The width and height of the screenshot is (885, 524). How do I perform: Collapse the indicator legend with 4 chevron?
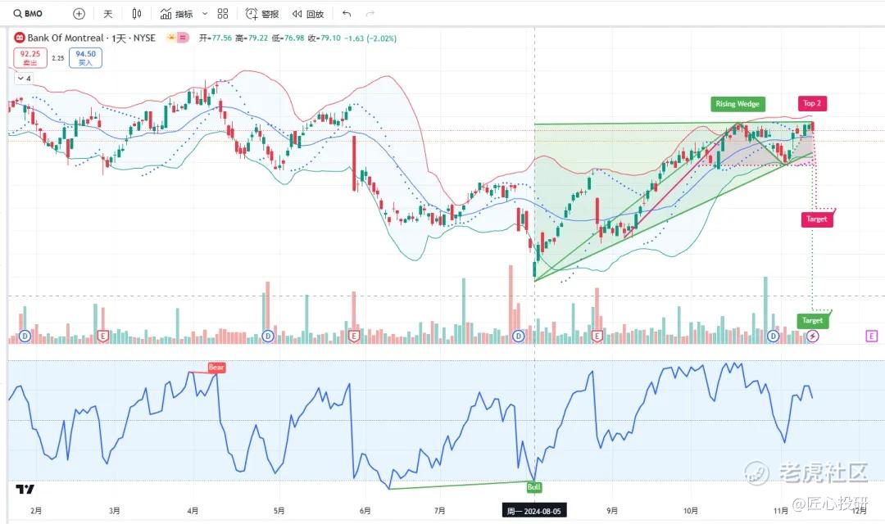(x=25, y=79)
